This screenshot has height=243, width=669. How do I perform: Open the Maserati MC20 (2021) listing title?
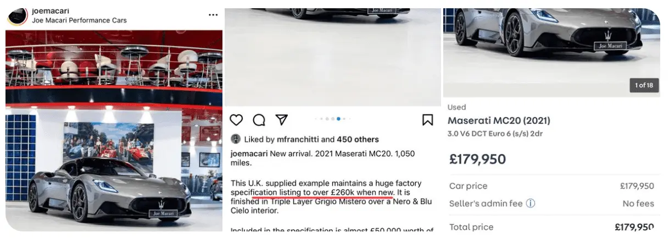pyautogui.click(x=499, y=120)
